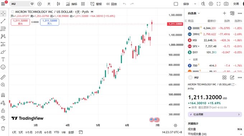Open the Fibonacci retracement tools
The height and width of the screenshot is (136, 244).
pos(3,29)
